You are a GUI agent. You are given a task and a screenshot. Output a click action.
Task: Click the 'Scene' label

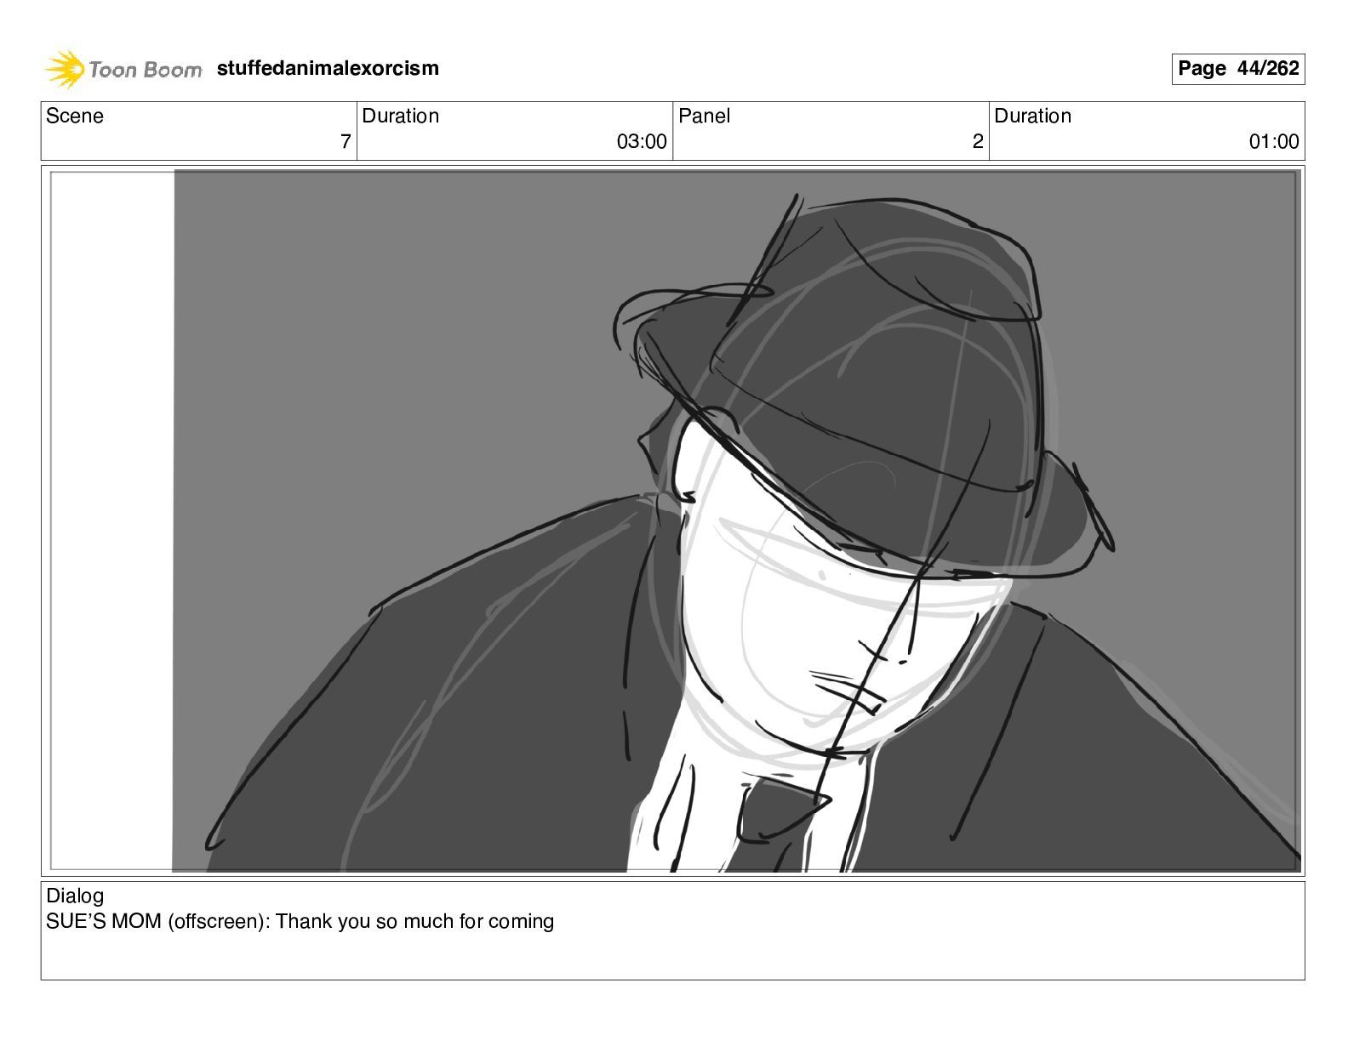[x=75, y=116]
